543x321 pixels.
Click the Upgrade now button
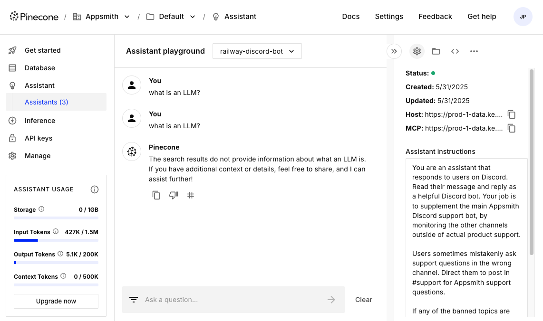pyautogui.click(x=56, y=301)
